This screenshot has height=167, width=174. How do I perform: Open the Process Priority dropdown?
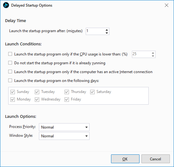click(x=64, y=127)
